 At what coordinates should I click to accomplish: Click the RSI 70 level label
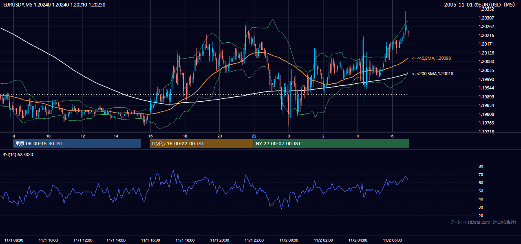(x=481, y=174)
